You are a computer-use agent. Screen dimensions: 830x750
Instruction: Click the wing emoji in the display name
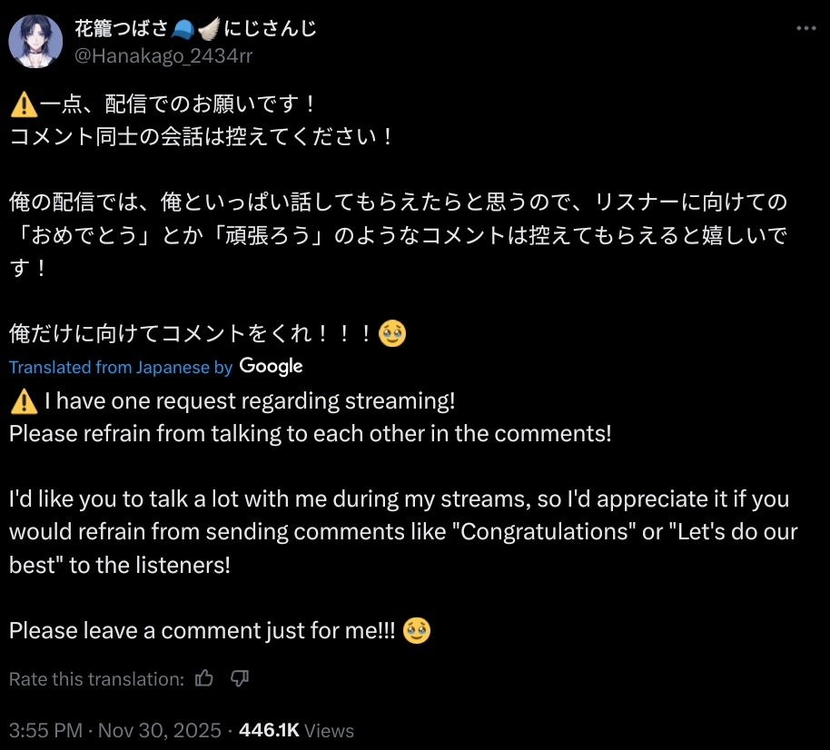pyautogui.click(x=208, y=29)
